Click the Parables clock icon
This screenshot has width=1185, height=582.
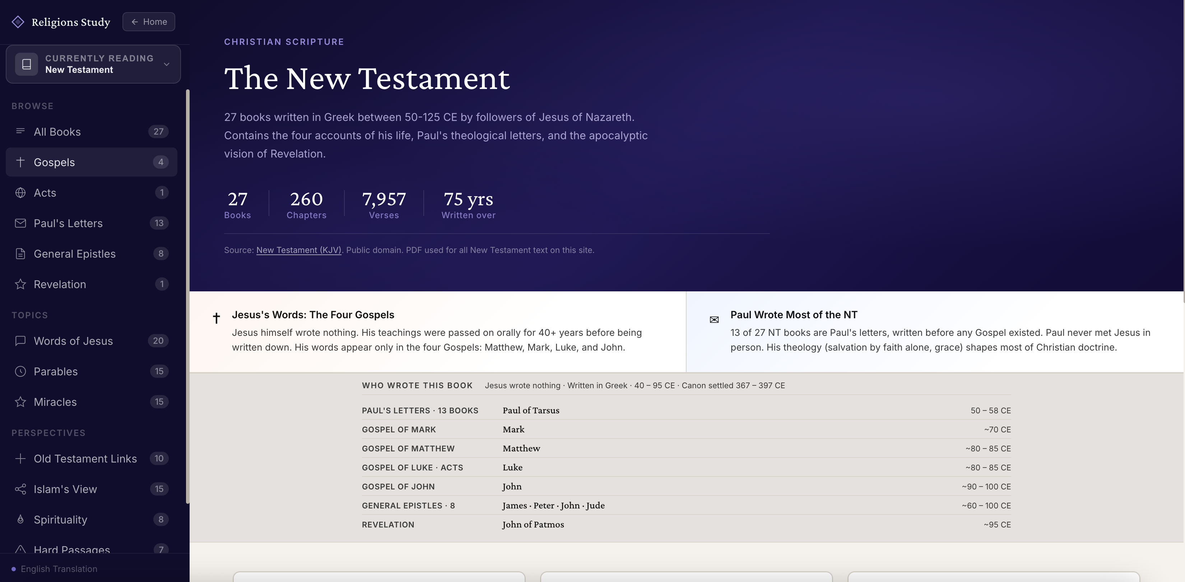point(20,371)
